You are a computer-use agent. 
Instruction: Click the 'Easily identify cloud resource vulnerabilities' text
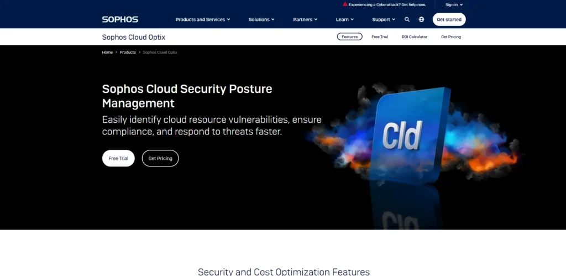[212, 126]
